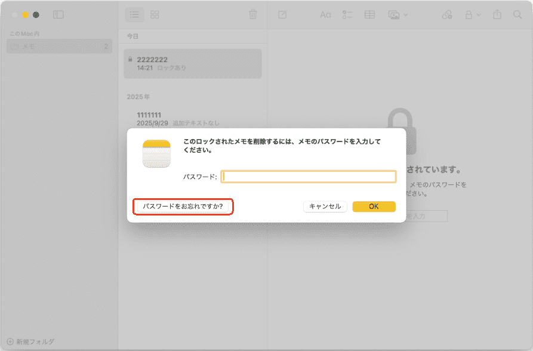Click パスワードをお忘れですか? button

(x=183, y=207)
